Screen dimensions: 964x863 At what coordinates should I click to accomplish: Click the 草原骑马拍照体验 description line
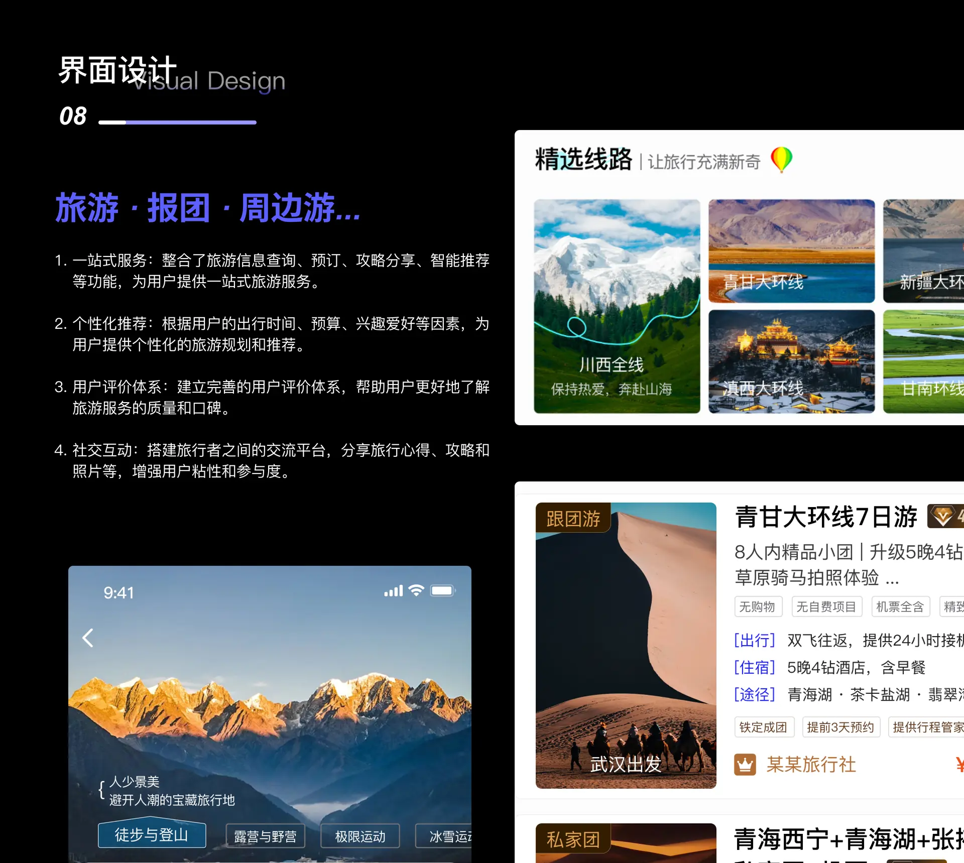click(x=817, y=577)
